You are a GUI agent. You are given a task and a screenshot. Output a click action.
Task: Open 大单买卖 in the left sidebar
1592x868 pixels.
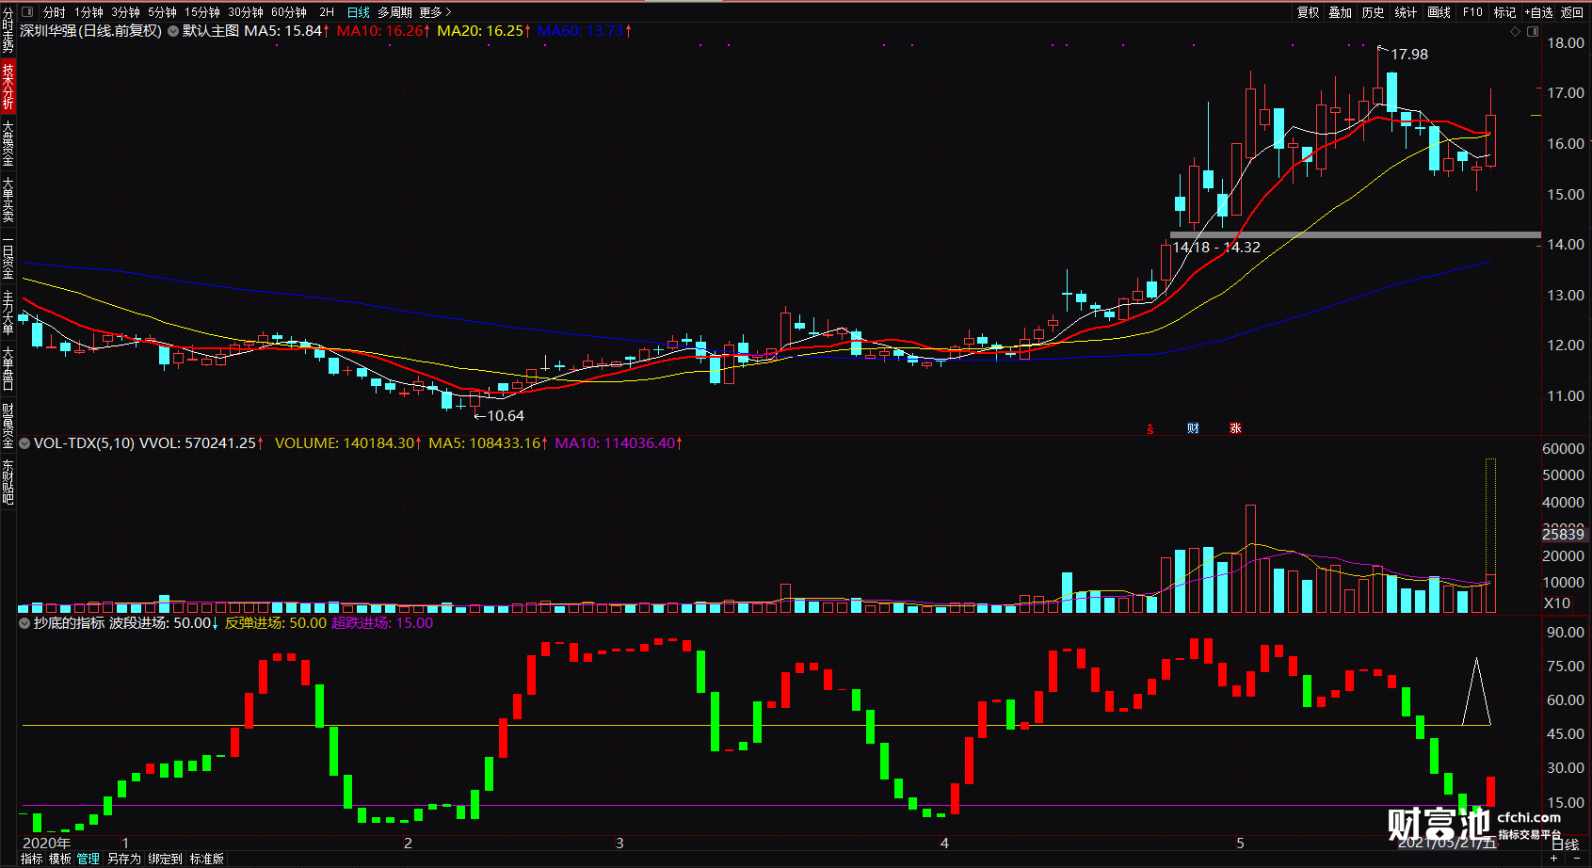pos(8,200)
